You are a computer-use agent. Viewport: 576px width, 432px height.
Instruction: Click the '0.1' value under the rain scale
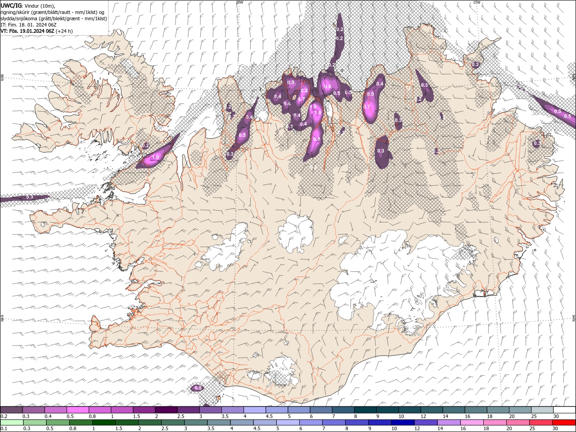[x=4, y=429]
